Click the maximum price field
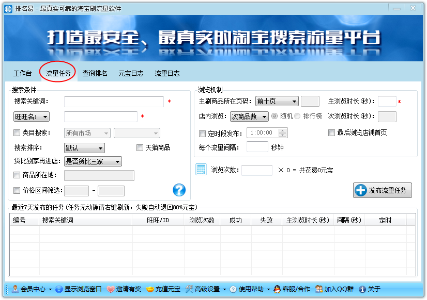Image resolution: width=427 pixels, height=300 pixels. 111,191
